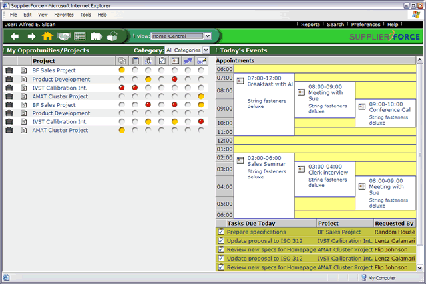Select yellow OK-column dot in AMAT Cluster Project row
The height and width of the screenshot is (284, 426).
201,96
